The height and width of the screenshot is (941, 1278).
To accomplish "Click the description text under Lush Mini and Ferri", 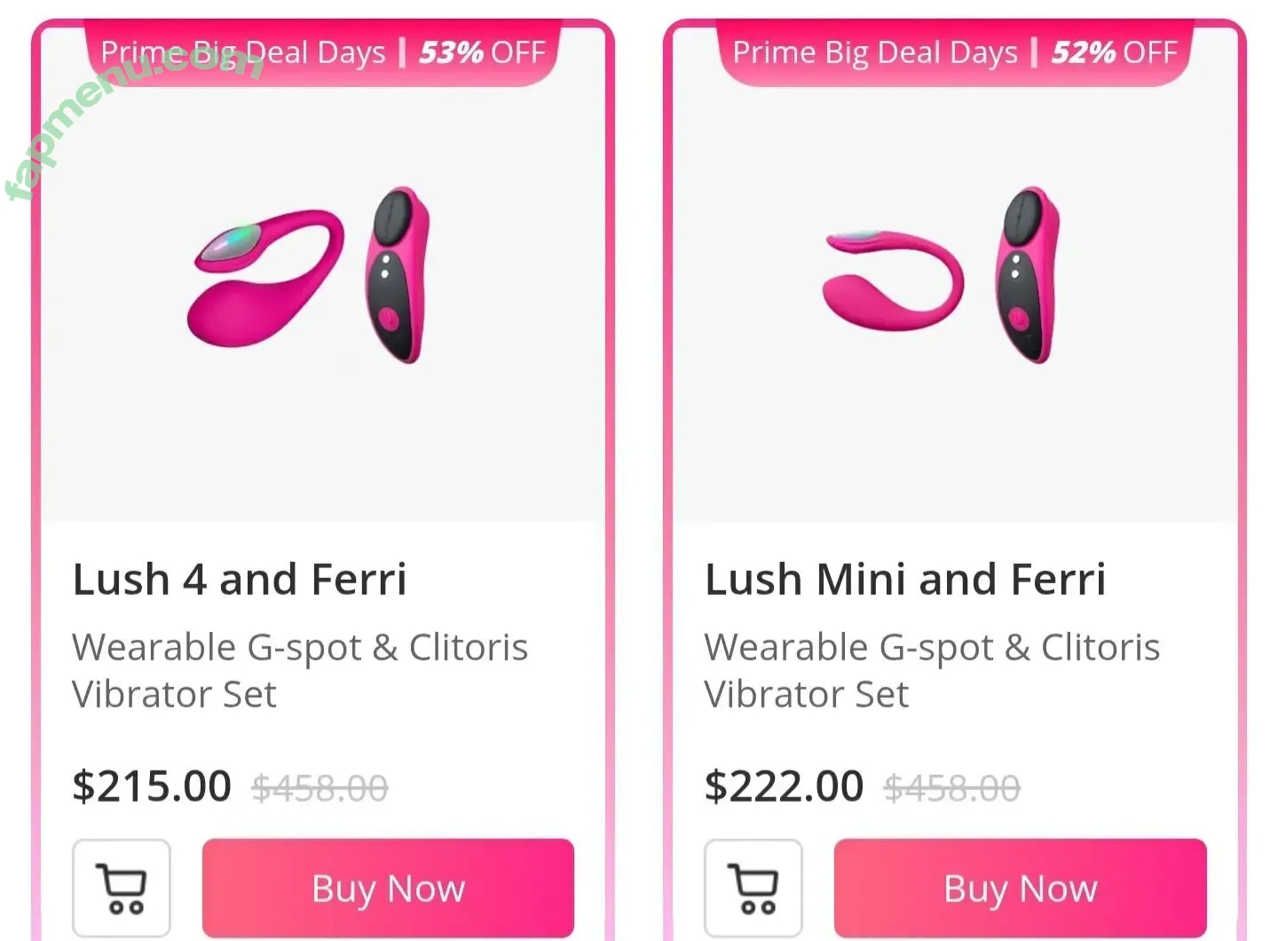I will point(932,670).
